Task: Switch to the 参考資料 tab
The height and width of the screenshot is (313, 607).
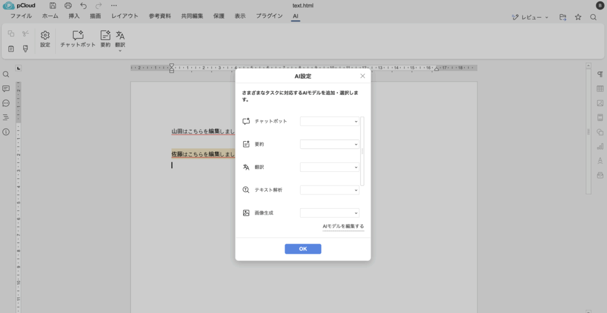Action: tap(160, 16)
